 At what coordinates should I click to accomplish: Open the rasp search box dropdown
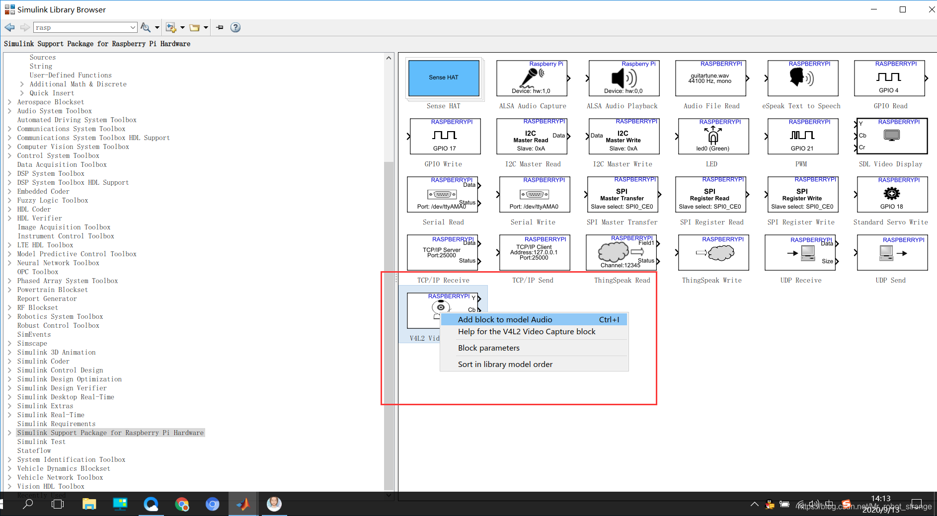click(133, 27)
